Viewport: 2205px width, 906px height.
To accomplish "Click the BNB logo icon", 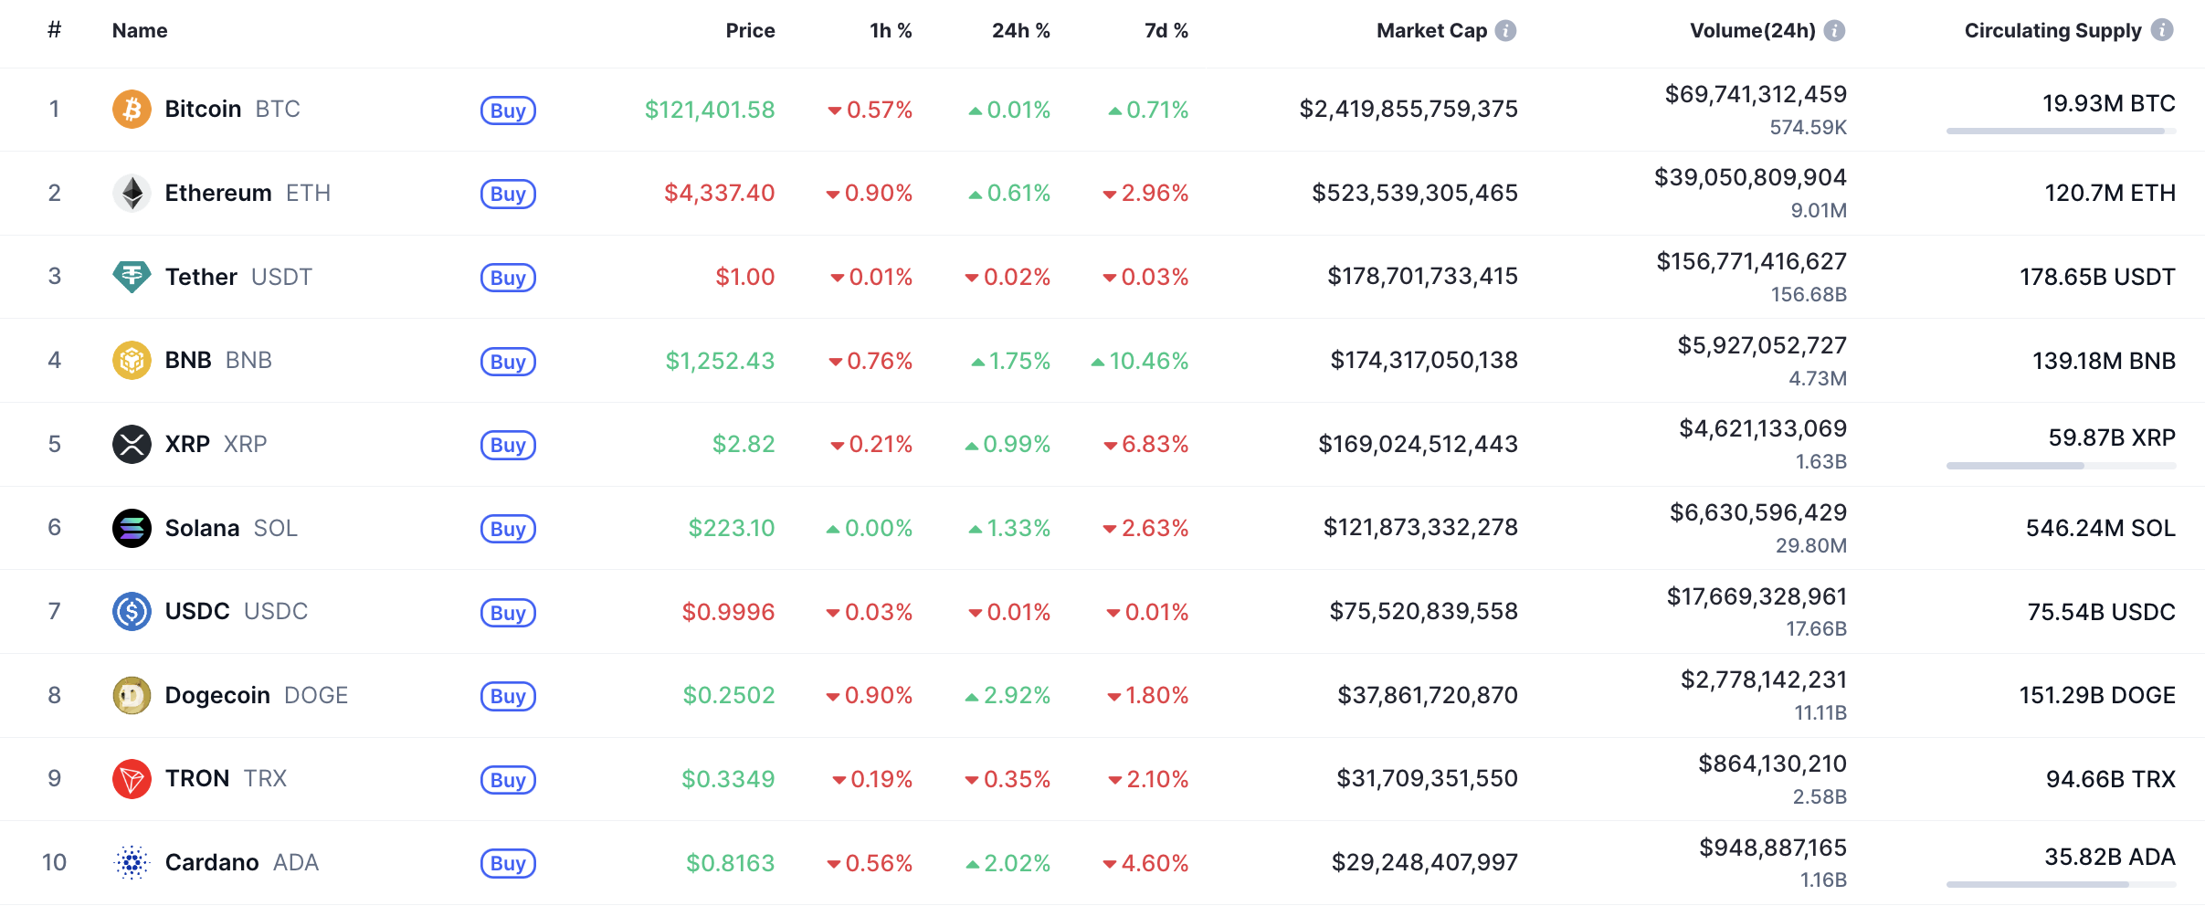I will click(x=132, y=361).
